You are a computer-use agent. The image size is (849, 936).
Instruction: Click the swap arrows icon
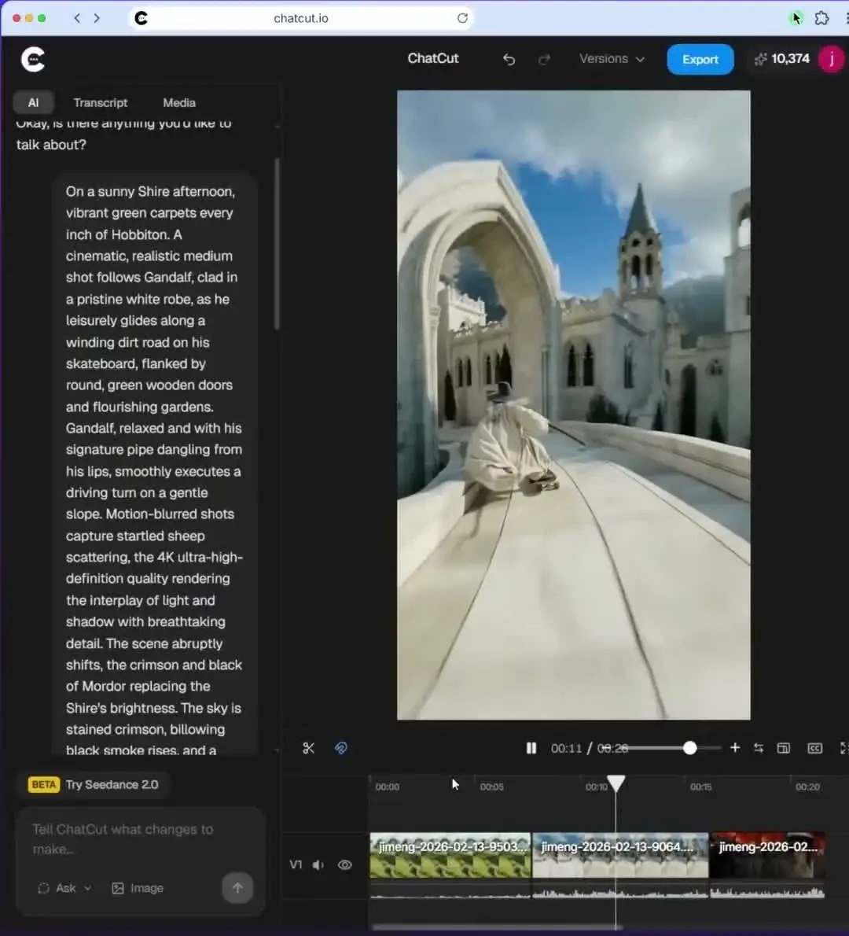(759, 748)
